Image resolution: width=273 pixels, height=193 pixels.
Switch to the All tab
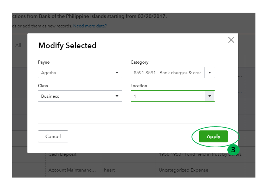[18, 45]
